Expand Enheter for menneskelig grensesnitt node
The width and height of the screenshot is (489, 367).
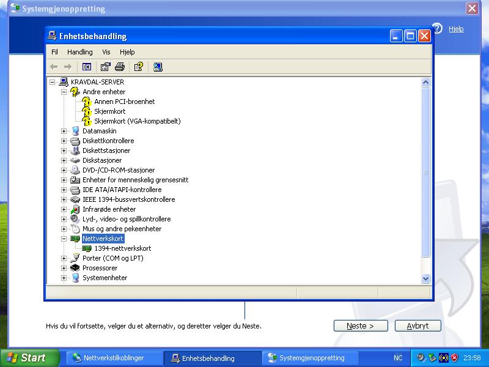pyautogui.click(x=64, y=180)
